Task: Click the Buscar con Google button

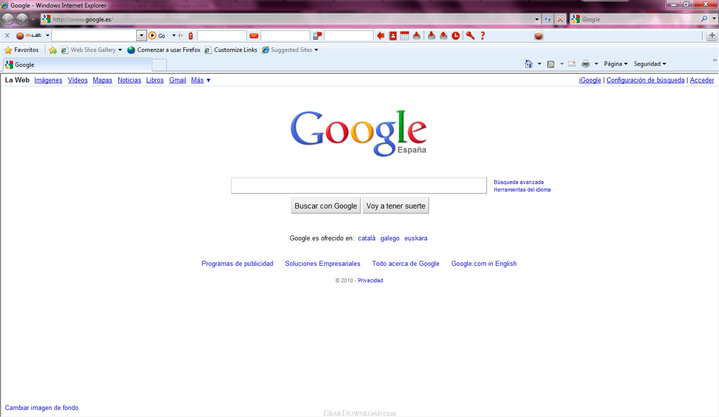Action: click(326, 206)
